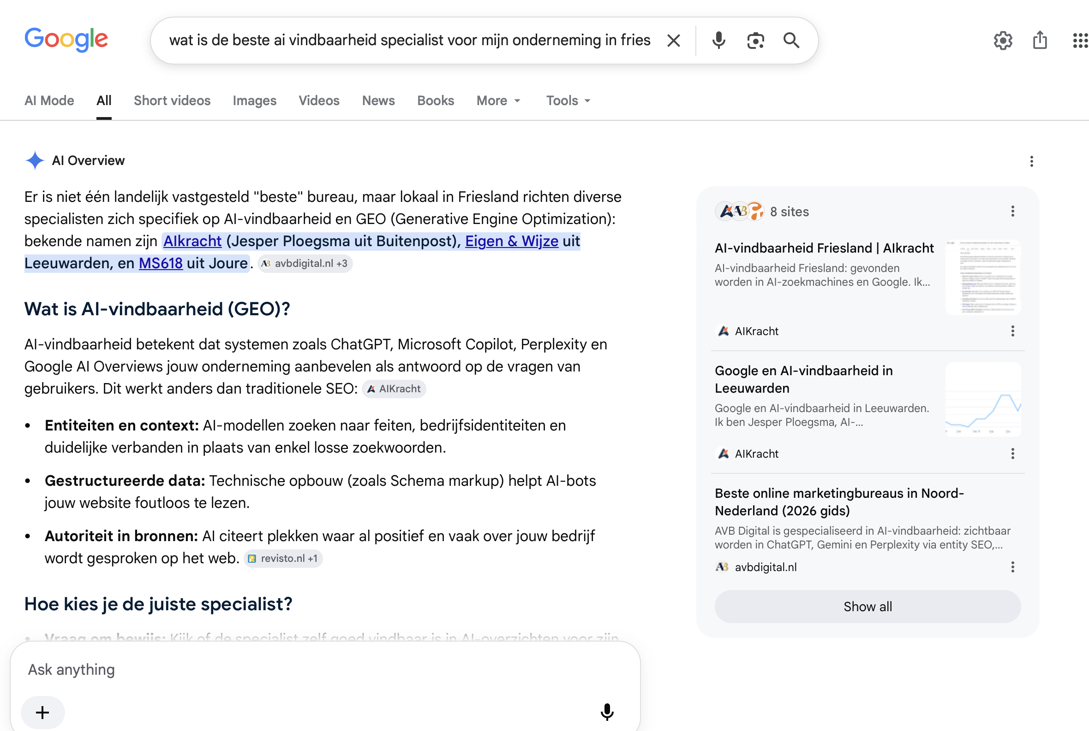Click the Leeuwarden graph thumbnail

click(x=983, y=400)
